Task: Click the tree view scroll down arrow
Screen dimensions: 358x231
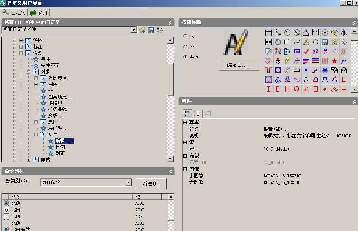Action: pos(170,158)
